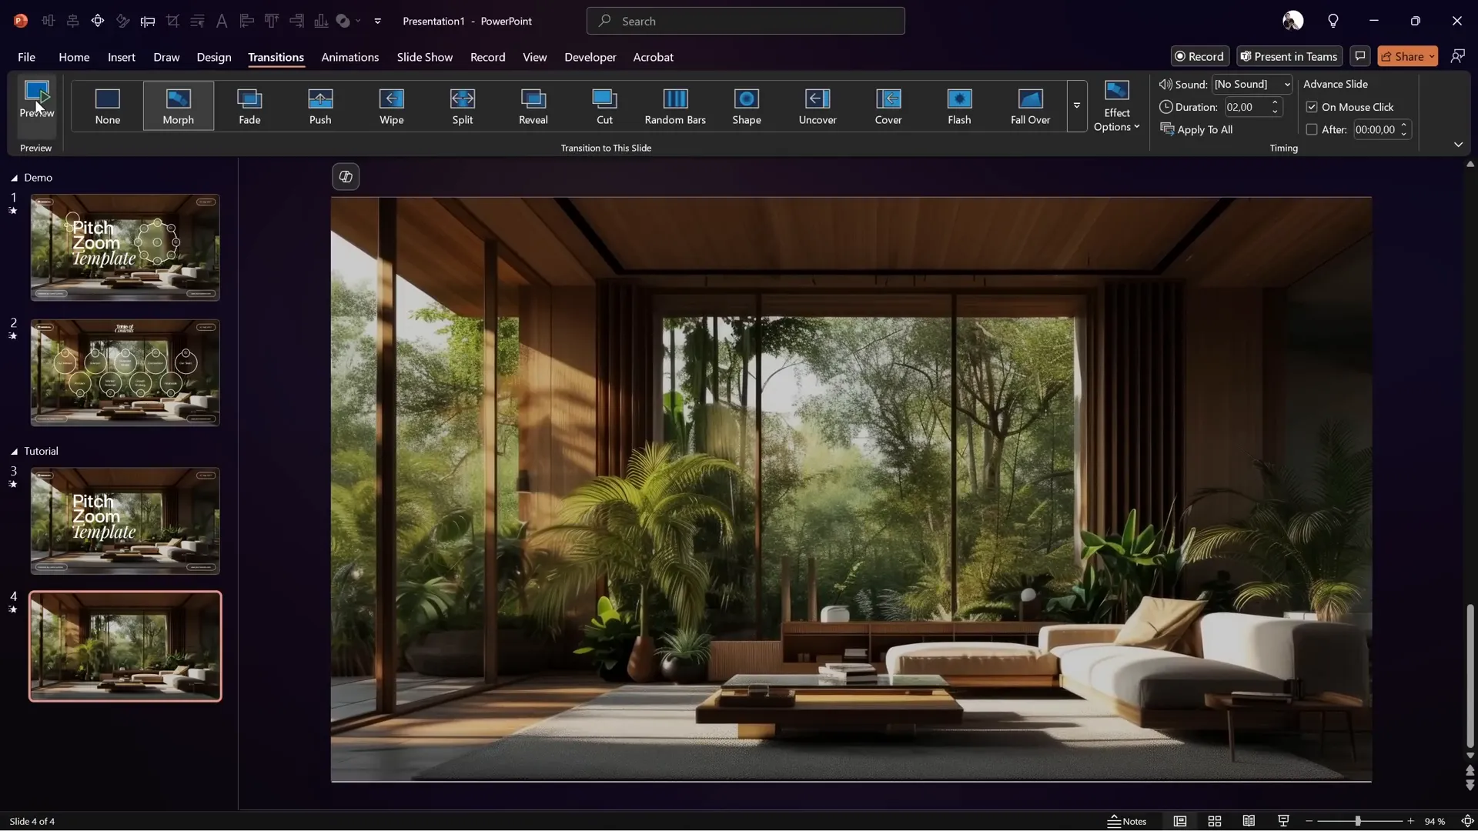
Task: Open the Animations tab
Action: point(349,57)
